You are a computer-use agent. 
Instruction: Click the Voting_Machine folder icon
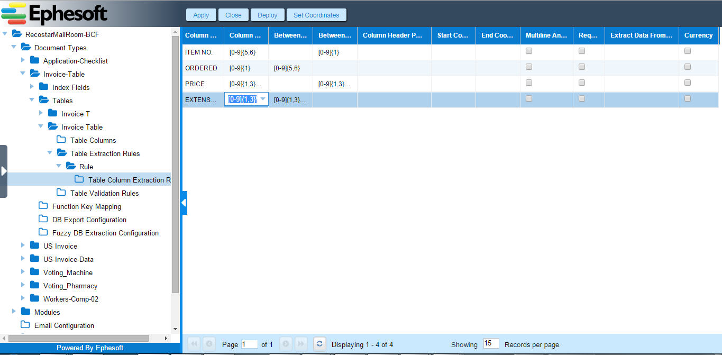[x=35, y=272]
